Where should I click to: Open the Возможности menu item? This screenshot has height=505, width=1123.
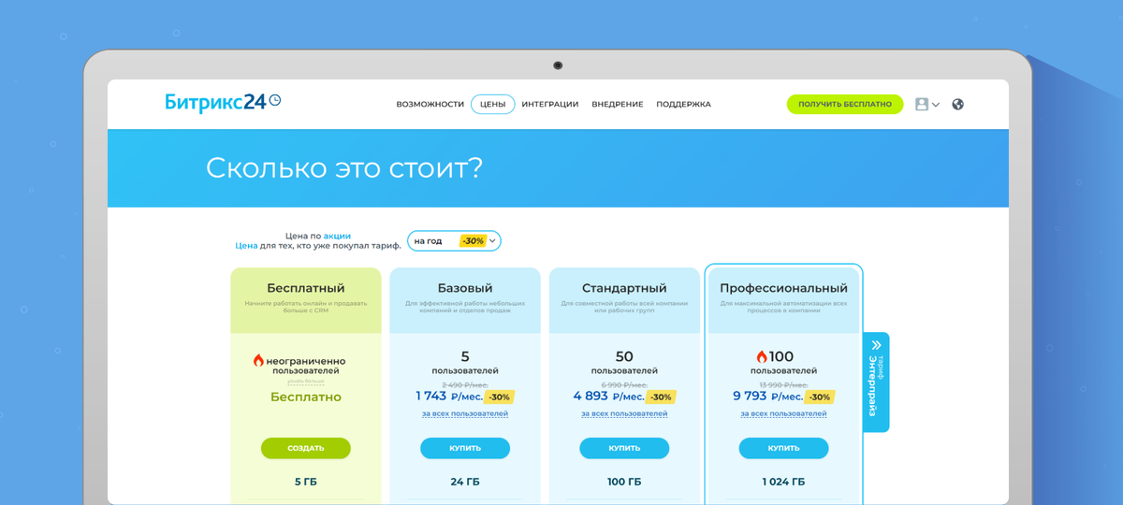430,104
